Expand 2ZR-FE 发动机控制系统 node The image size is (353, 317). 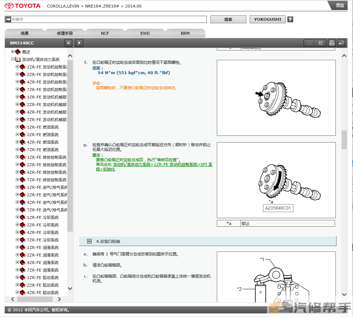(x=17, y=74)
